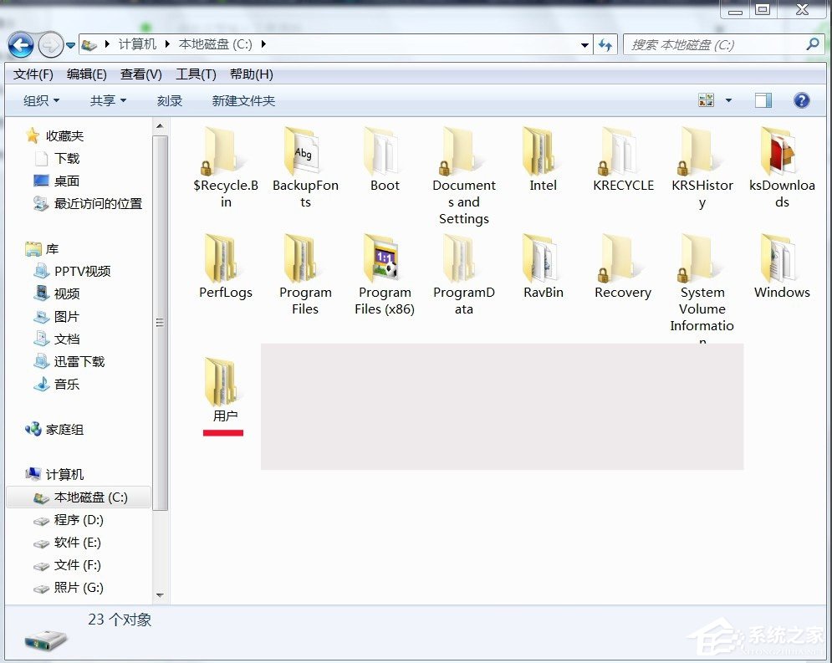Click the 新建文件夹 button

coord(244,99)
